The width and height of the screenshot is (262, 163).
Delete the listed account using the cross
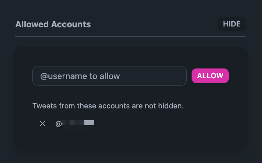click(x=43, y=123)
